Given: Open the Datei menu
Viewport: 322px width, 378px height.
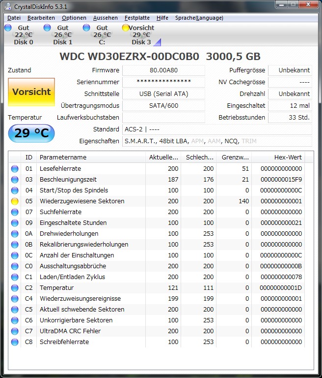Looking at the screenshot, I should 14,18.
